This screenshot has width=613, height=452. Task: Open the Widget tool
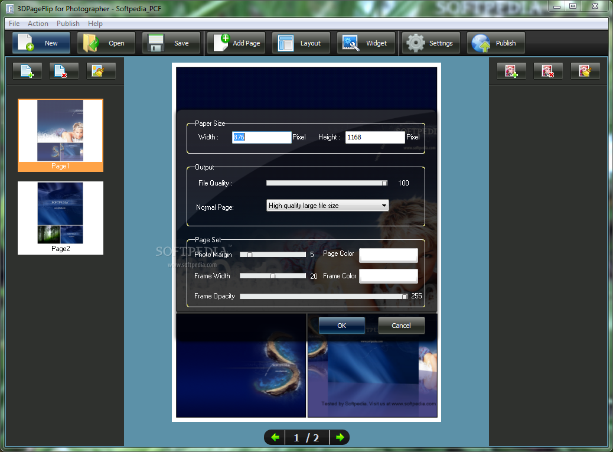click(x=366, y=43)
